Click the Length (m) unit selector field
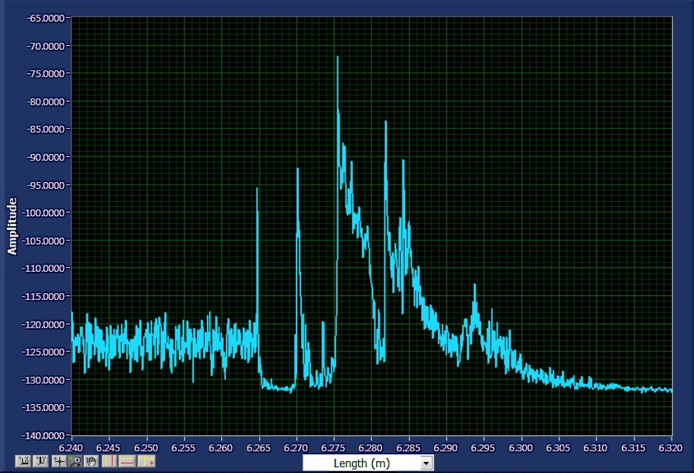 (368, 463)
